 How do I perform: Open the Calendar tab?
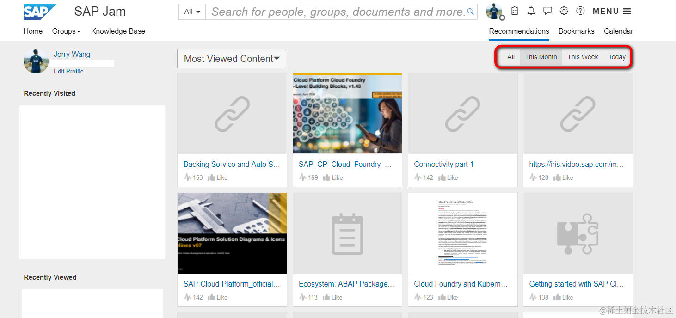pyautogui.click(x=618, y=31)
